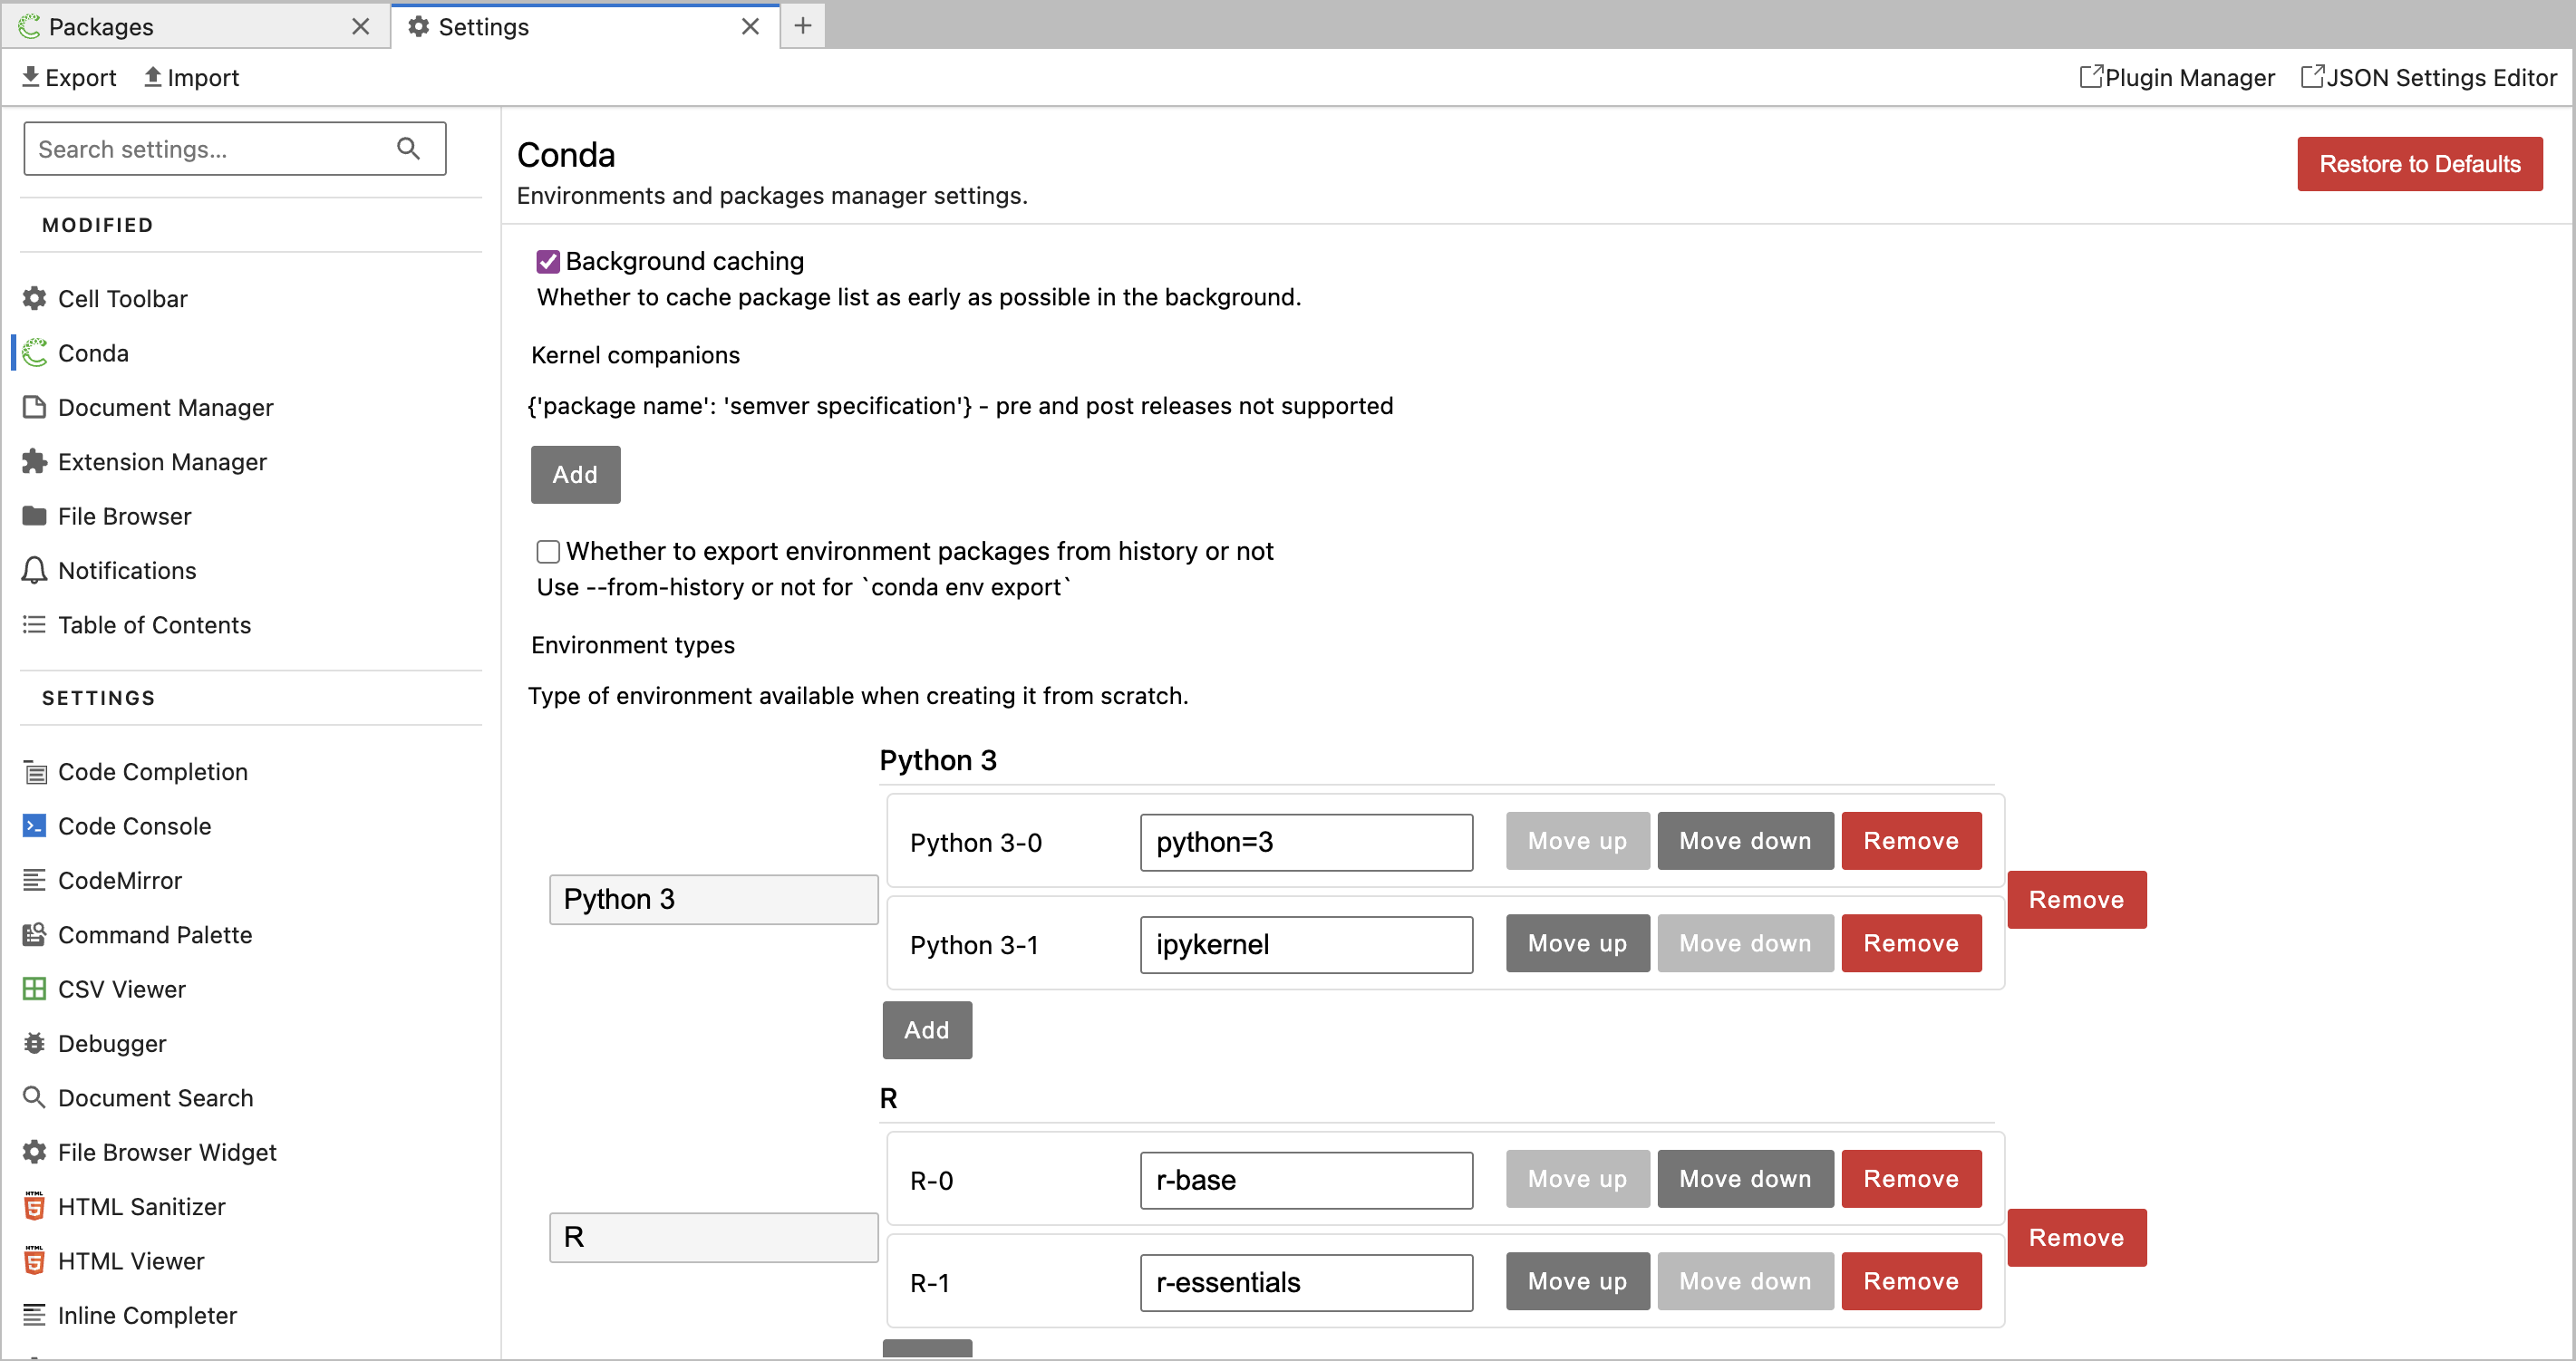This screenshot has height=1361, width=2576.
Task: Click the new tab plus icon
Action: click(802, 26)
